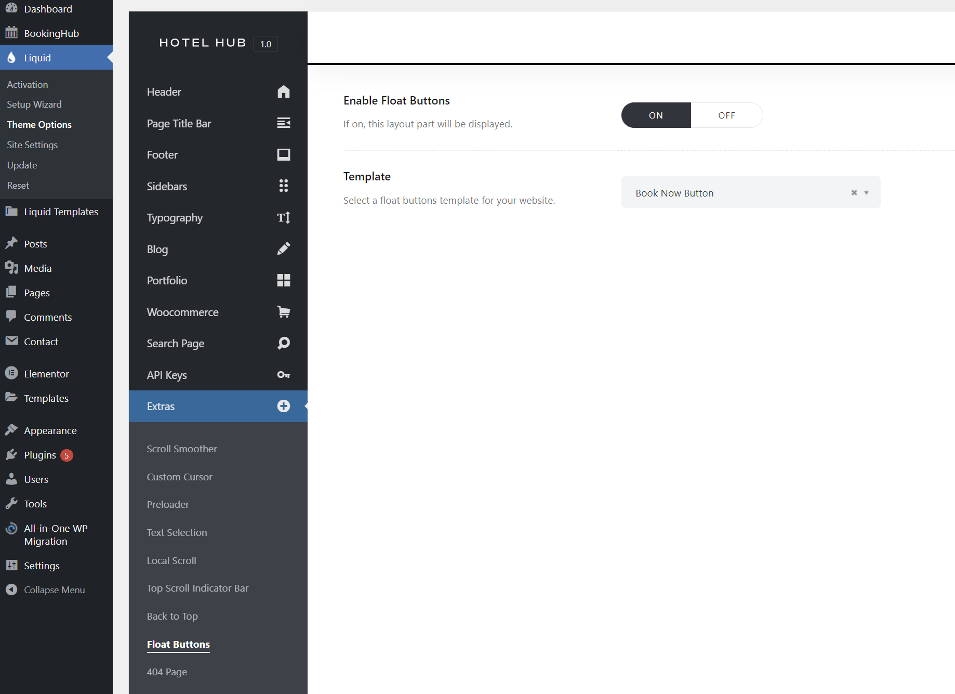The image size is (955, 694).
Task: Collapse the Extras section plus icon
Action: tap(283, 406)
